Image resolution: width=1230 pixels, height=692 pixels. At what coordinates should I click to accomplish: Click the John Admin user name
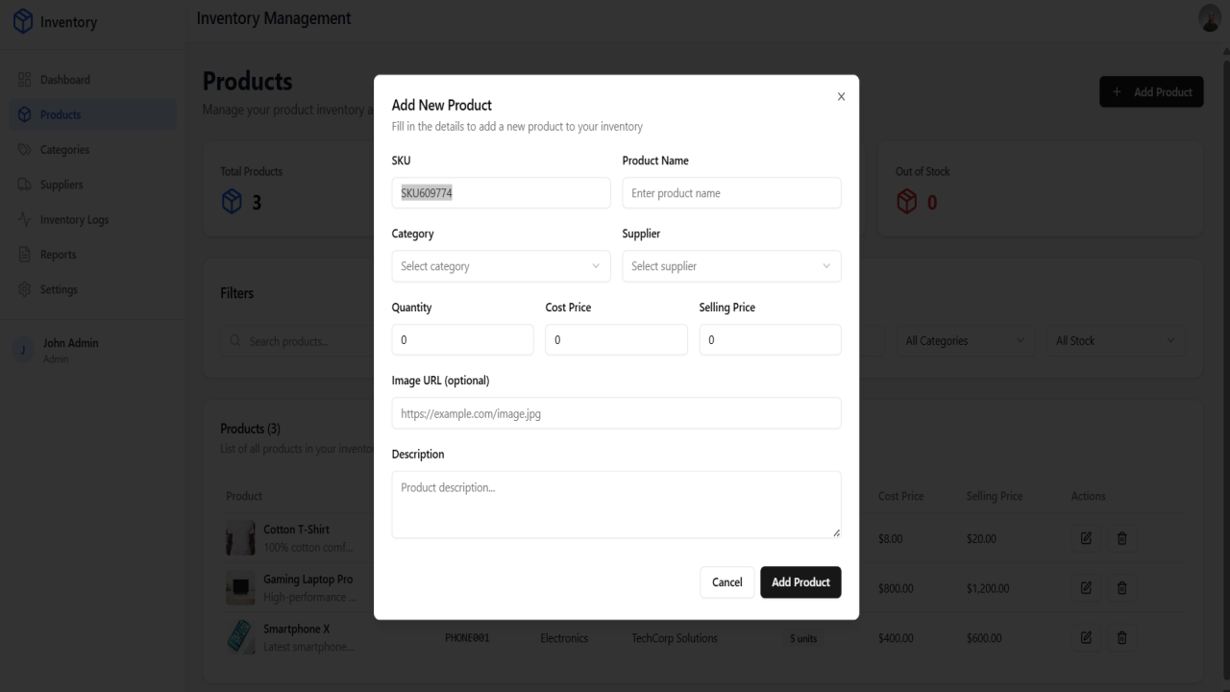click(x=71, y=343)
